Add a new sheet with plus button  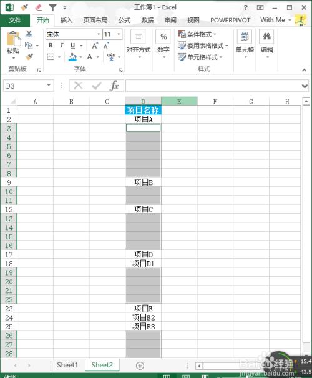[140, 366]
